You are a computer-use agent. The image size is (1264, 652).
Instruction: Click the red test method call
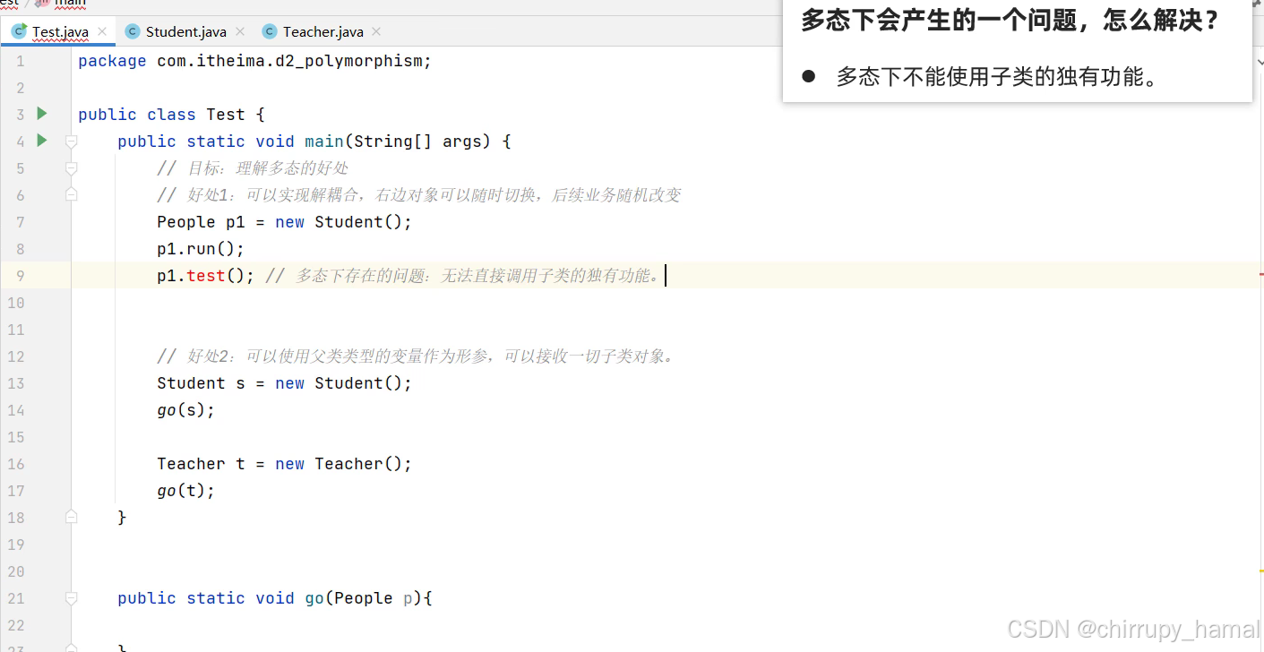click(206, 276)
